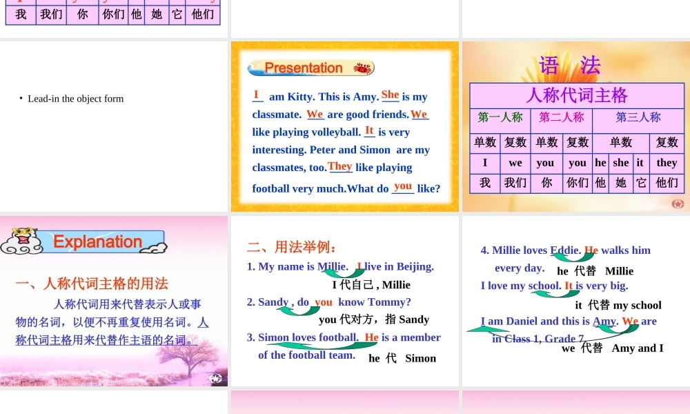Click the red 'you' answer before 'like?'
This screenshot has width=690, height=414.
pos(403,186)
